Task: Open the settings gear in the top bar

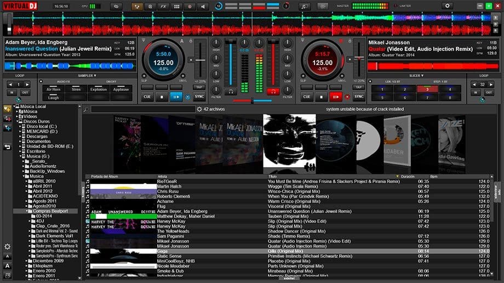Action: tap(447, 6)
